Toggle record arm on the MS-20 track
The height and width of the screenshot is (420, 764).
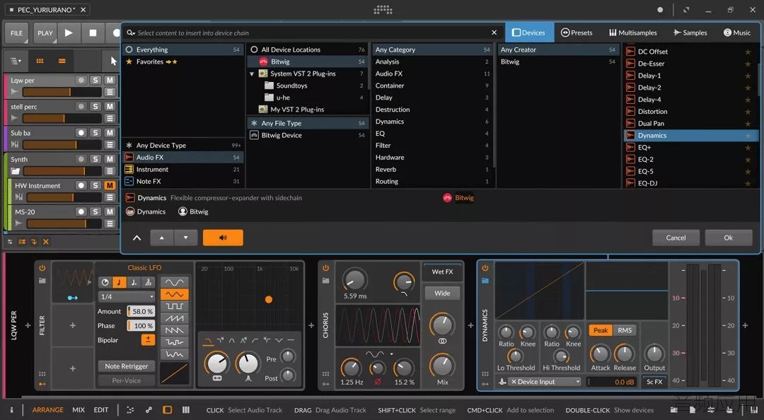pyautogui.click(x=81, y=211)
